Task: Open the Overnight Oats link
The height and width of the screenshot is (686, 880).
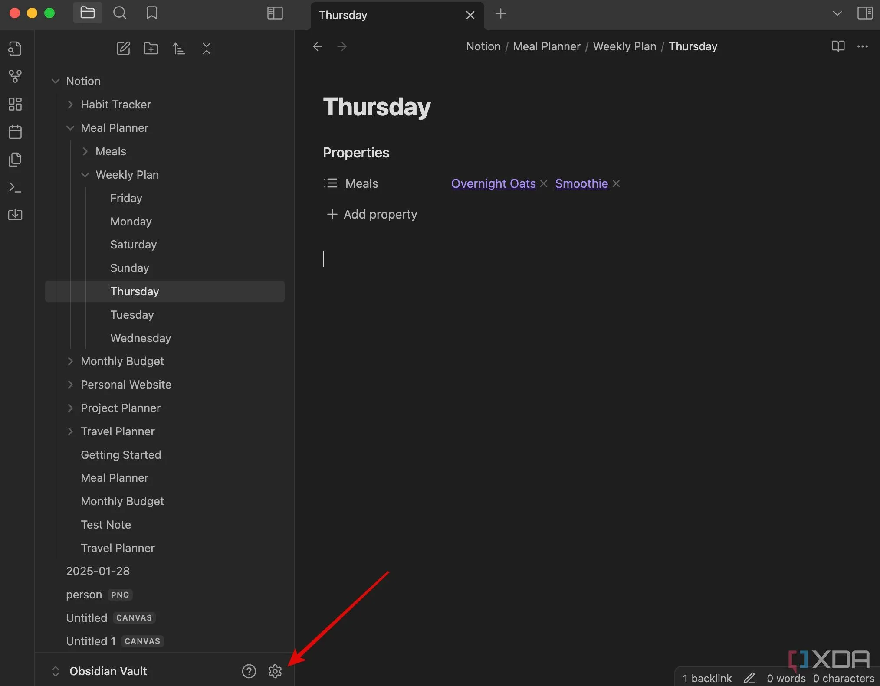Action: (493, 183)
